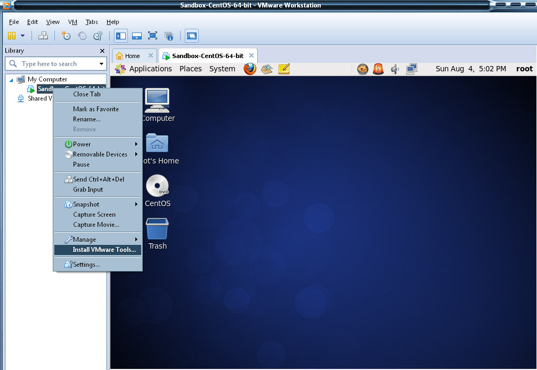Screen dimensions: 537x370
Task: Click the console view toolbar icon
Action: (x=192, y=36)
